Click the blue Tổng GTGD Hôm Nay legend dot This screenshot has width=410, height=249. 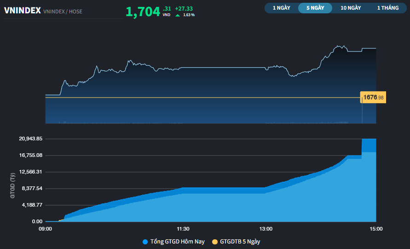(x=145, y=242)
